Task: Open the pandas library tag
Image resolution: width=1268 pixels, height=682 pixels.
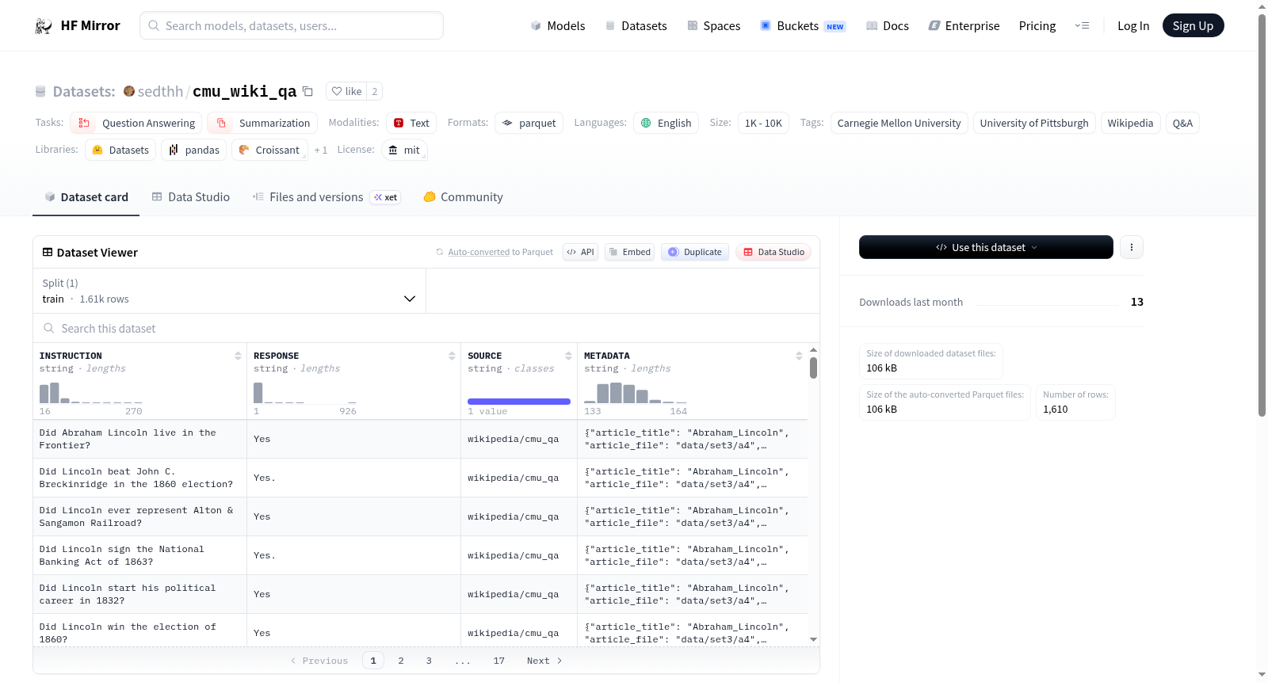Action: click(194, 150)
